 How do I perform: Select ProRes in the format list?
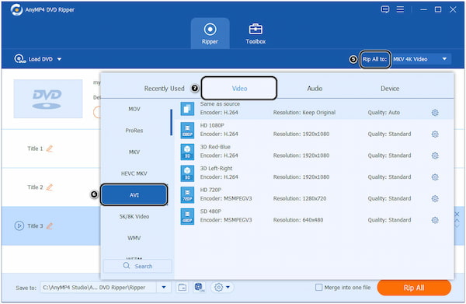coord(134,131)
